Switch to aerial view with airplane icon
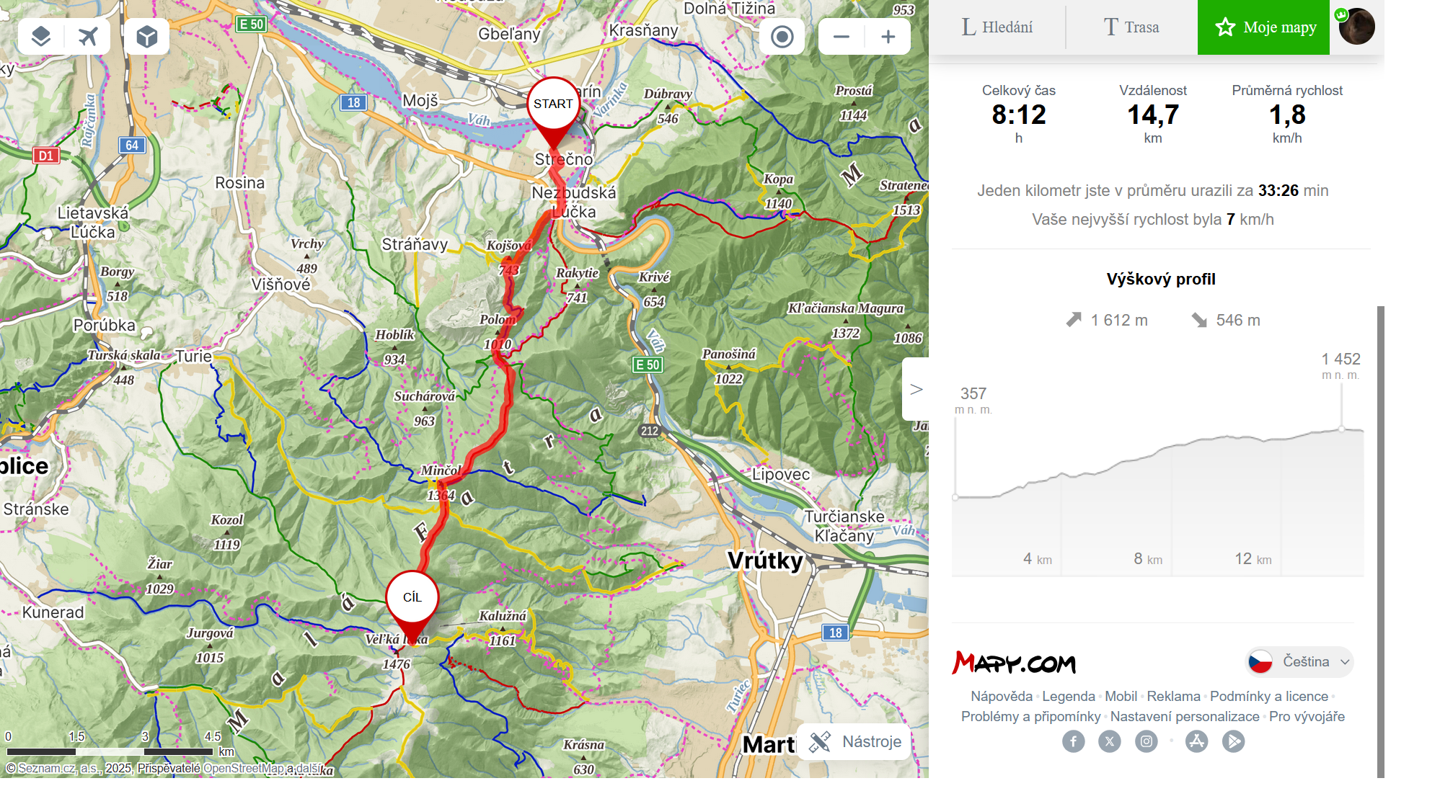Viewport: 1440px width, 804px height. pos(88,36)
